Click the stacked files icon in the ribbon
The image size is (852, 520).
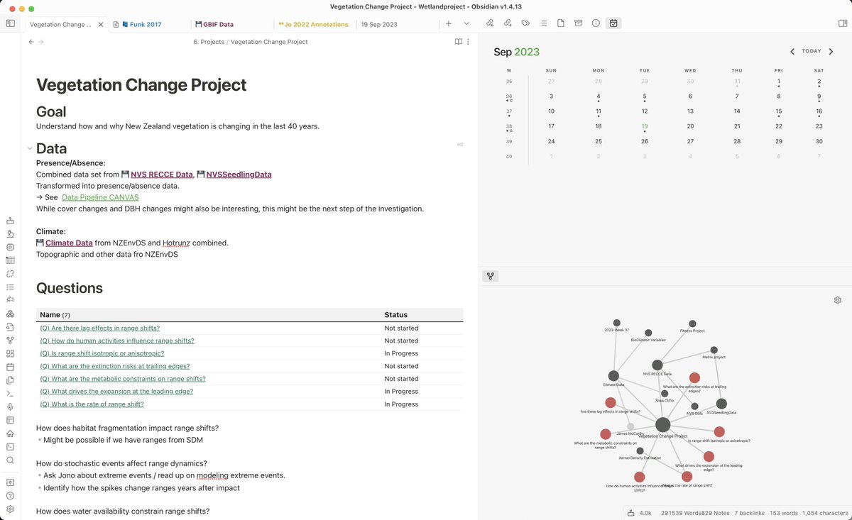point(10,380)
